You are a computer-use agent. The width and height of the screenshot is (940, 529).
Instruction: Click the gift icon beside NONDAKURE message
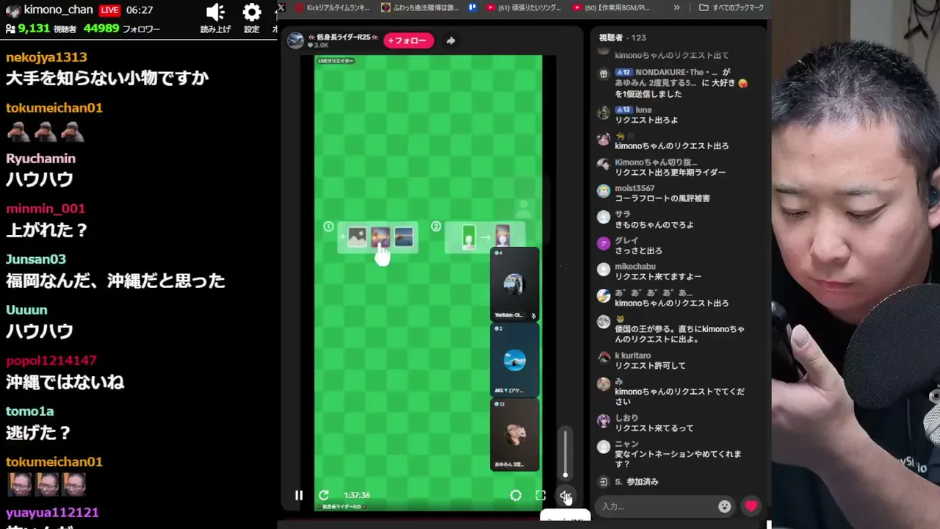coord(604,73)
